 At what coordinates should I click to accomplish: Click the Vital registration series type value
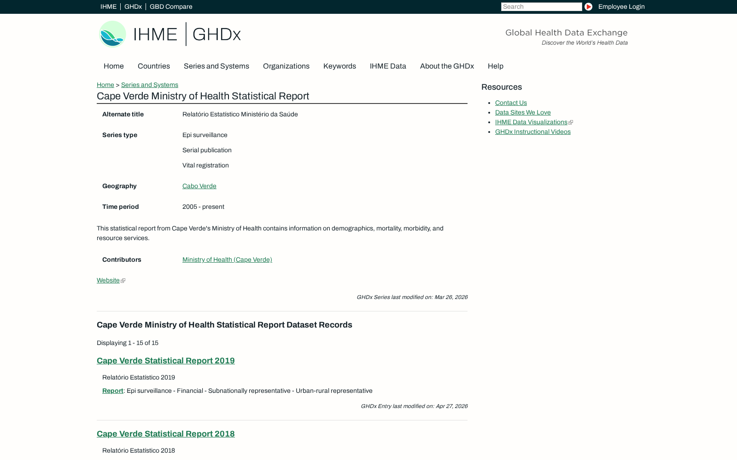205,166
